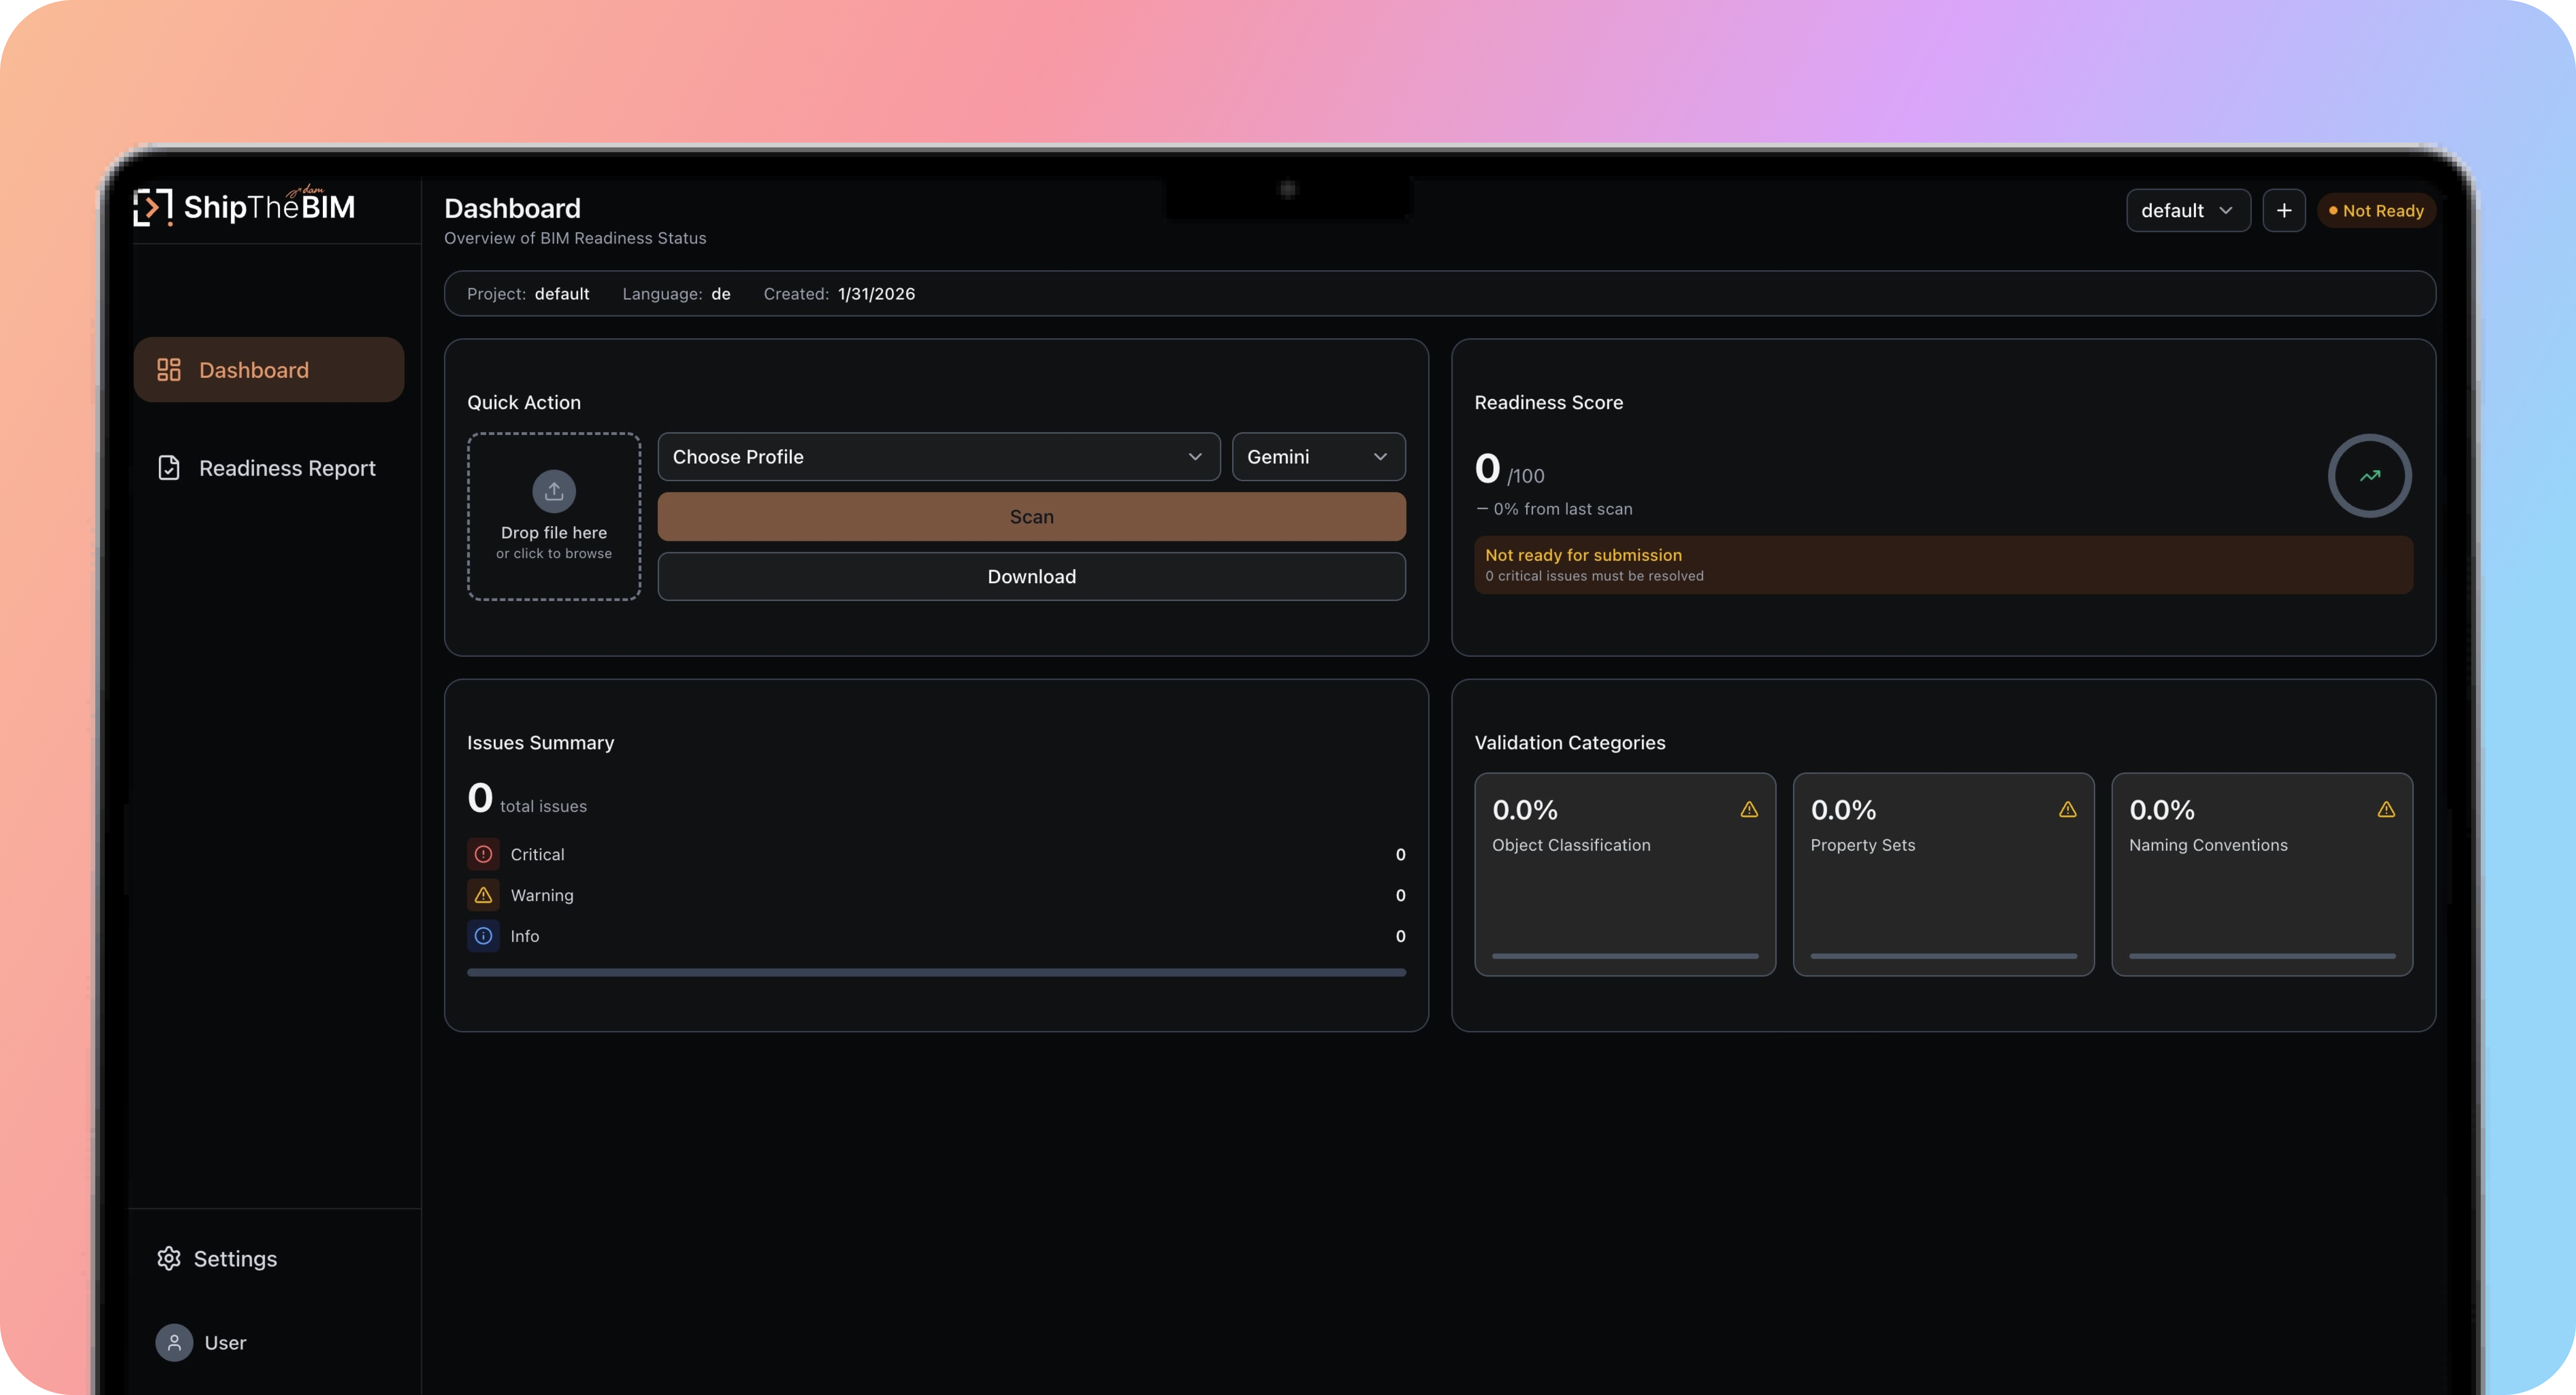Click the blue Info circle icon

(x=483, y=936)
